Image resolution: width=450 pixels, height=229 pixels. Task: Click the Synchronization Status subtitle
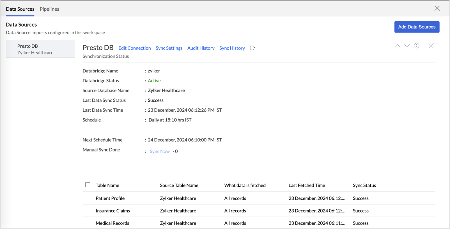[106, 56]
